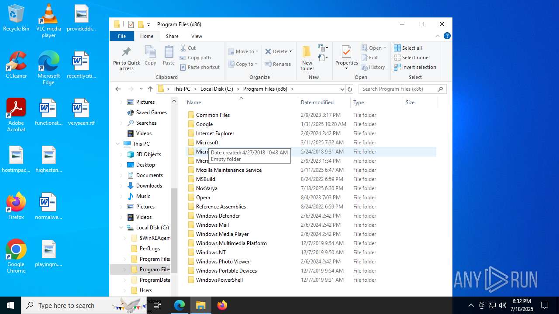Select Saved Games in navigation pane
Screen dimensions: 559x314
coord(152,113)
